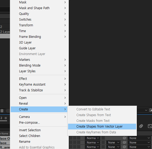Open the Effect submenu
This screenshot has width=152, height=149.
39,79
